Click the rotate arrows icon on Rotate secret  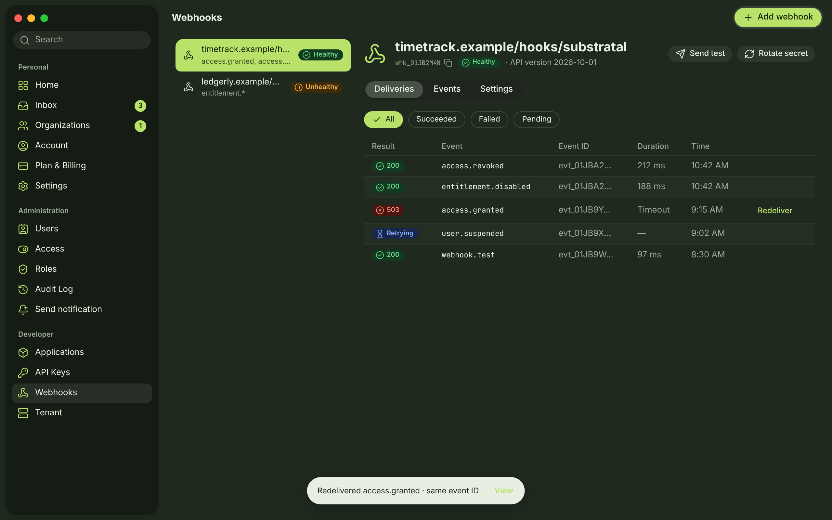[749, 54]
